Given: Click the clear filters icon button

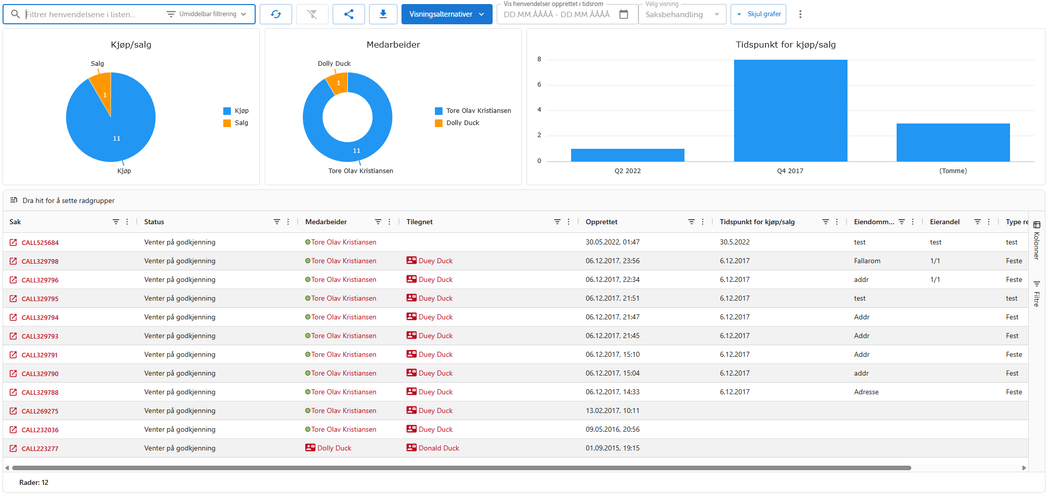Looking at the screenshot, I should [x=312, y=14].
